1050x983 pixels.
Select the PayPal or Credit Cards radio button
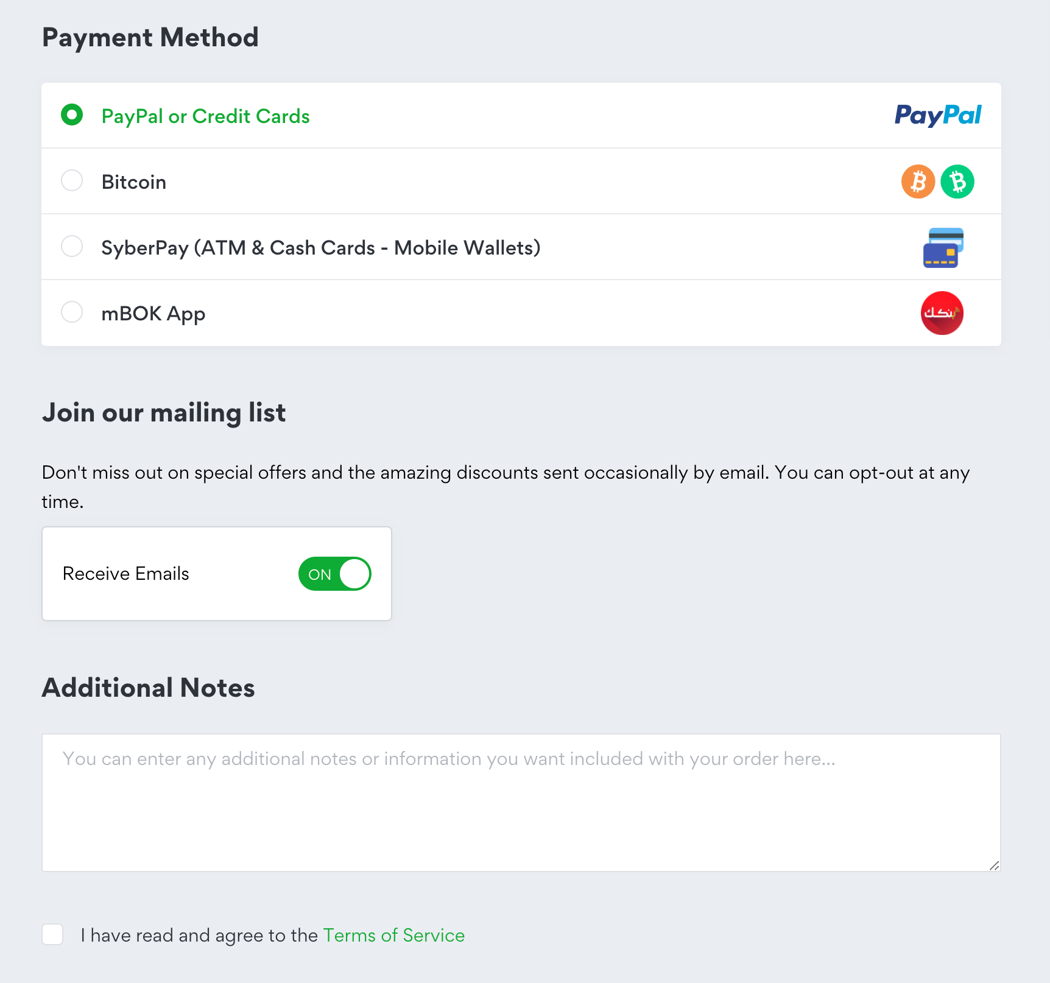[x=72, y=115]
